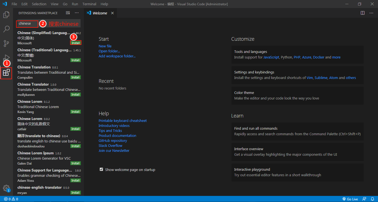Image resolution: width=378 pixels, height=202 pixels.
Task: Open the Edit menu
Action: pos(24,4)
